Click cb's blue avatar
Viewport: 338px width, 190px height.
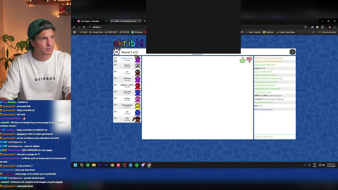(x=138, y=112)
